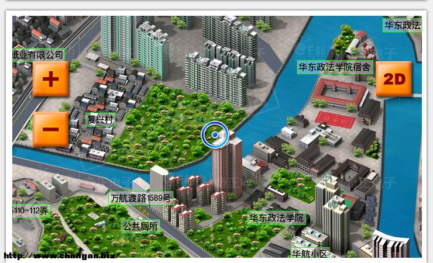Select the red-roofed courtyard dormitory building

point(338,92)
